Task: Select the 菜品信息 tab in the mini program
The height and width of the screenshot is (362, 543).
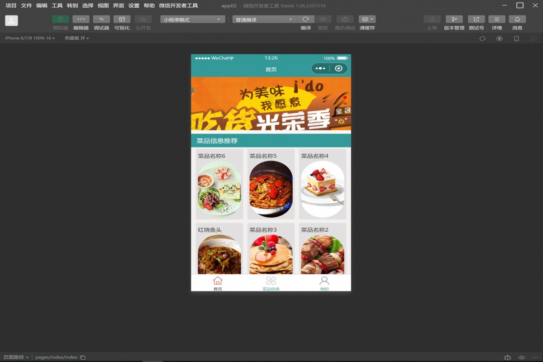Action: (271, 283)
